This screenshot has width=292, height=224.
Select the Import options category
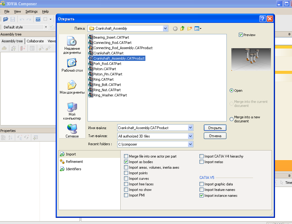click(90, 154)
